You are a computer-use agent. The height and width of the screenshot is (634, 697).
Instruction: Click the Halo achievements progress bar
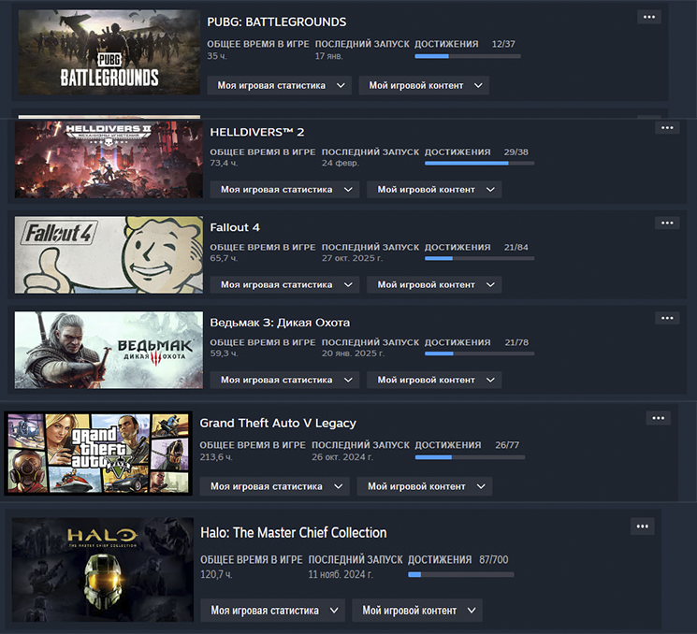tap(460, 574)
